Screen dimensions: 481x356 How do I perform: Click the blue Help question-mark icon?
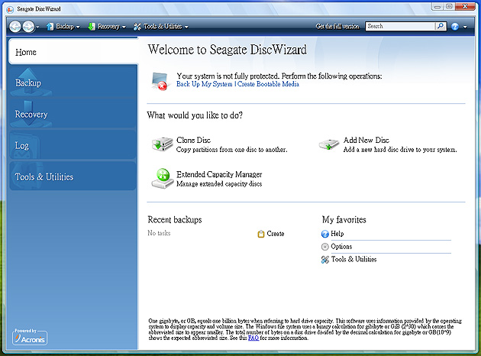point(455,27)
